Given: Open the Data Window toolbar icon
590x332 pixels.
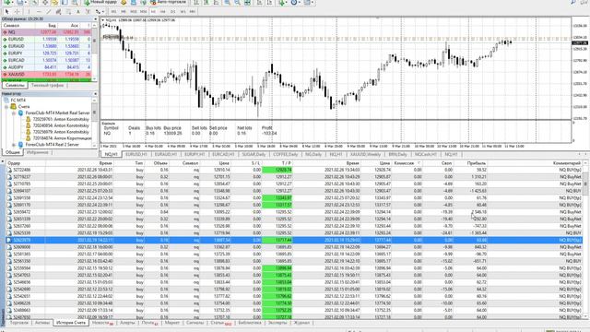Looking at the screenshot, I should click(45, 2).
